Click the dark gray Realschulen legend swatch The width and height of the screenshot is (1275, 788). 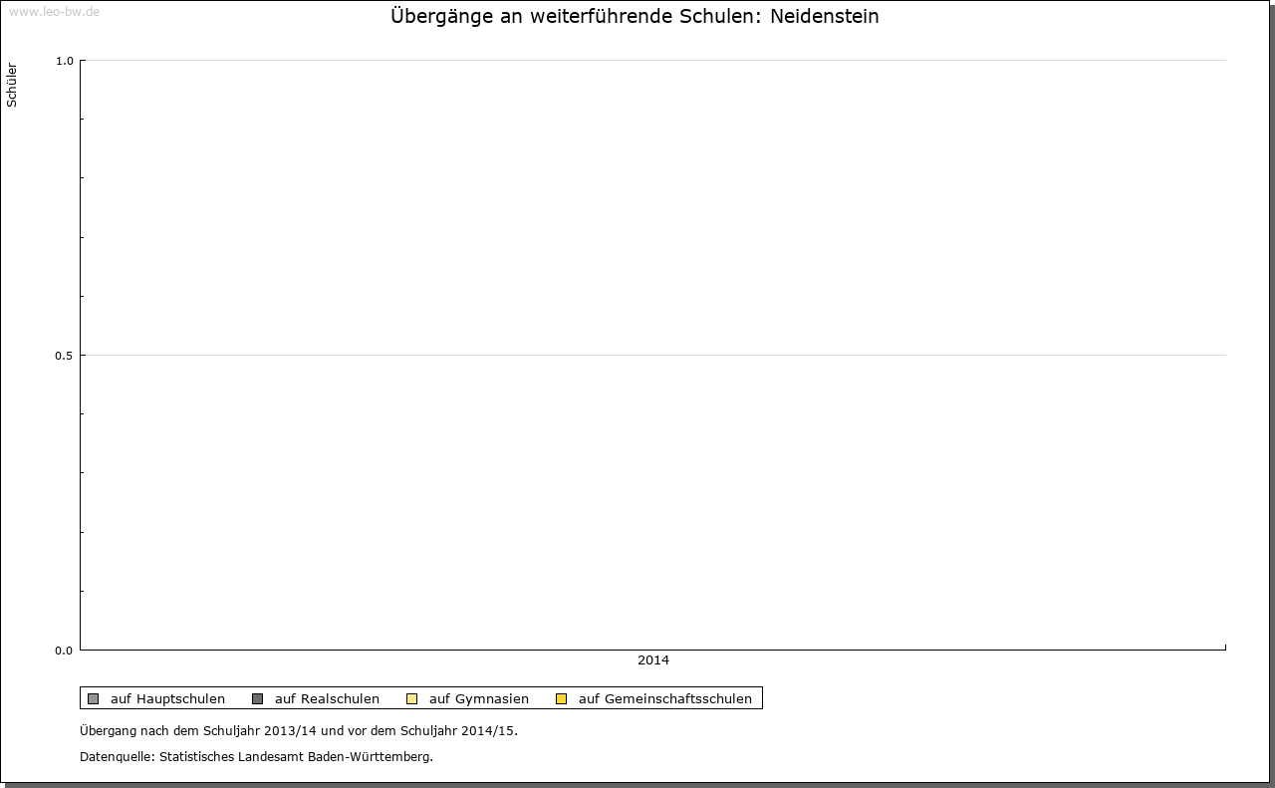click(x=257, y=698)
